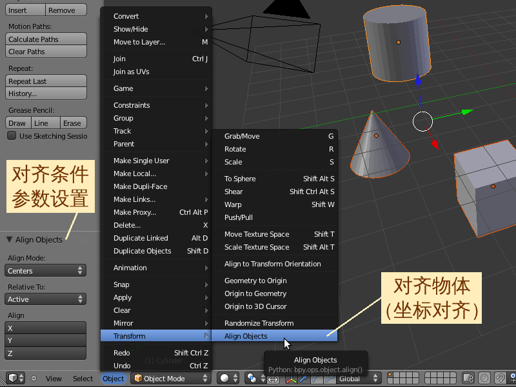
Task: Choose Align to Transform Orientation
Action: (275, 264)
